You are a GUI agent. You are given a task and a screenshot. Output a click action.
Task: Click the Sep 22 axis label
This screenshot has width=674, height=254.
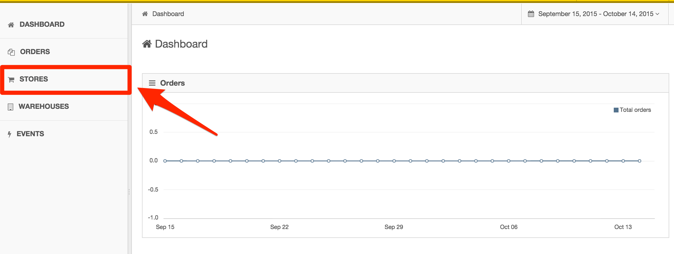pyautogui.click(x=279, y=227)
